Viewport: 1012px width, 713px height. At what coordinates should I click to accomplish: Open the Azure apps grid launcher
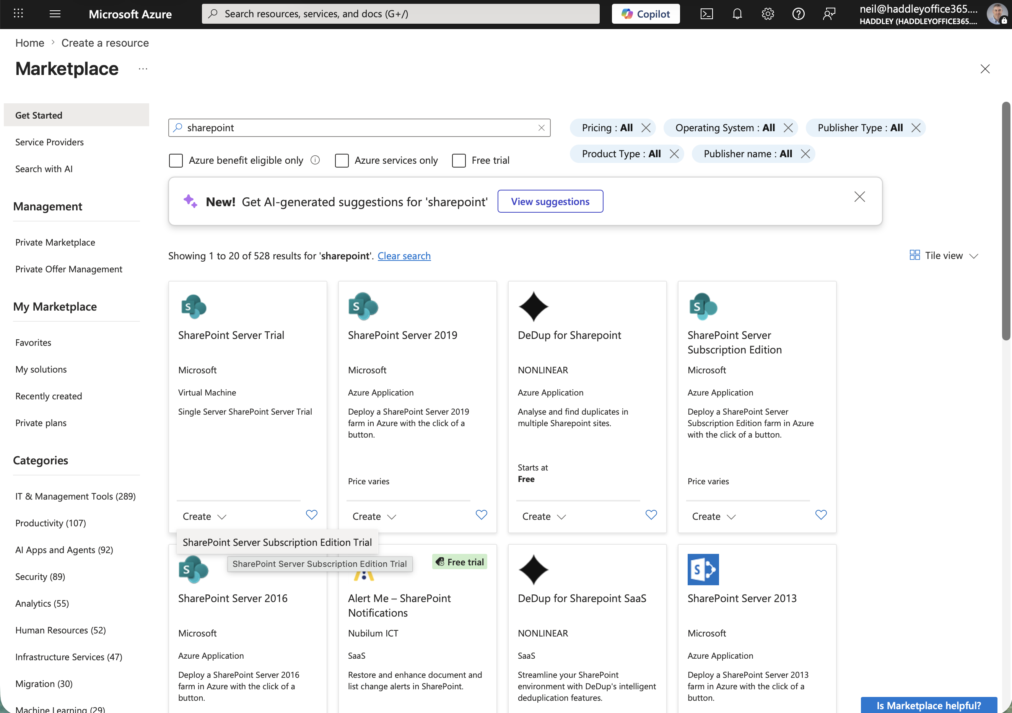tap(18, 13)
